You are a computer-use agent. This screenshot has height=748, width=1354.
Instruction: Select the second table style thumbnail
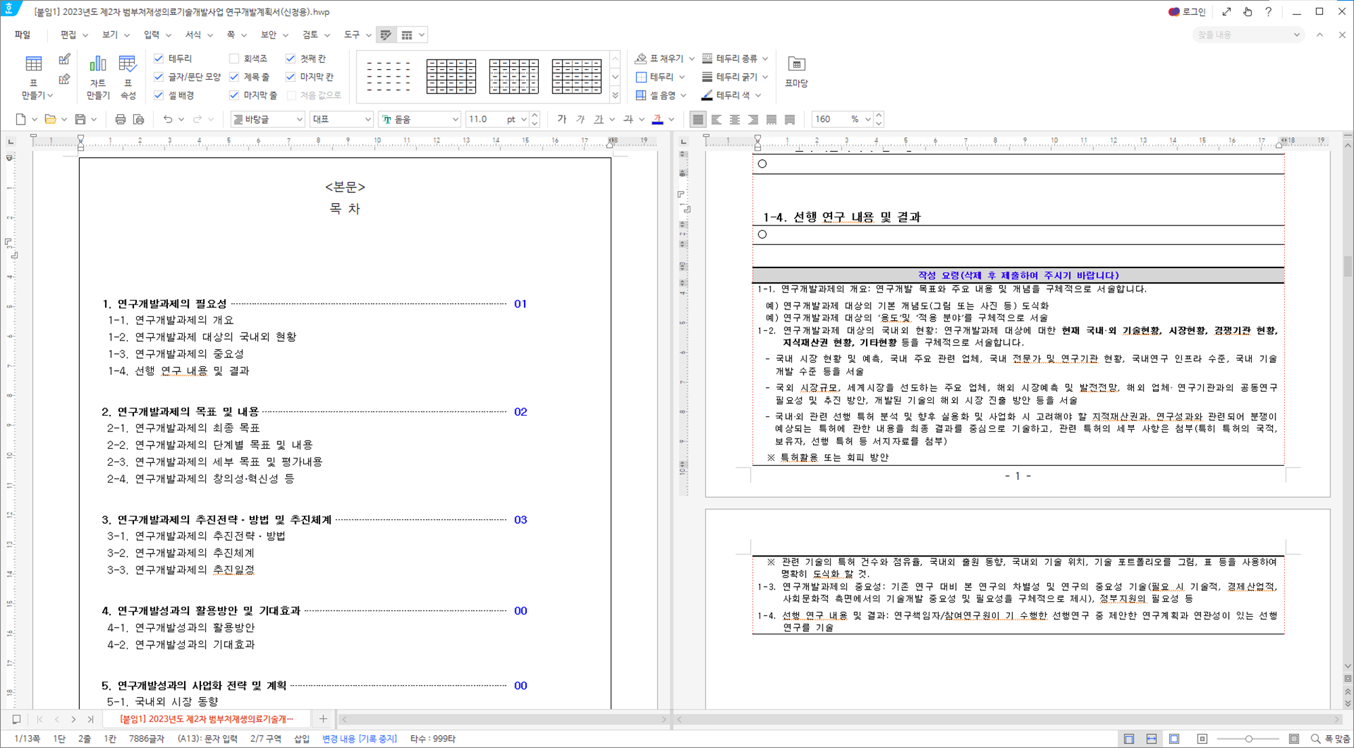(451, 76)
